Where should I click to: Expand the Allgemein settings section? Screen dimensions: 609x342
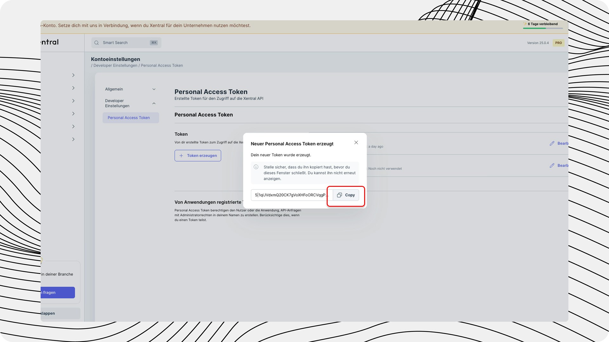(x=130, y=89)
